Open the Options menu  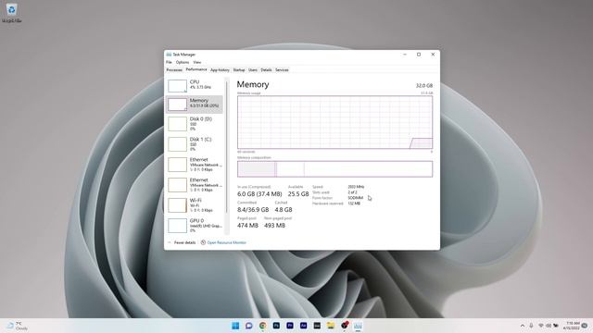tap(183, 62)
